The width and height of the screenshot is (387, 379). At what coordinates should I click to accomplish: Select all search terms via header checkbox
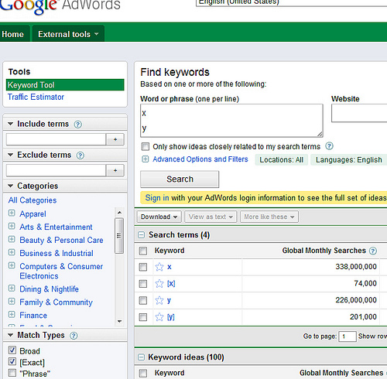click(143, 251)
